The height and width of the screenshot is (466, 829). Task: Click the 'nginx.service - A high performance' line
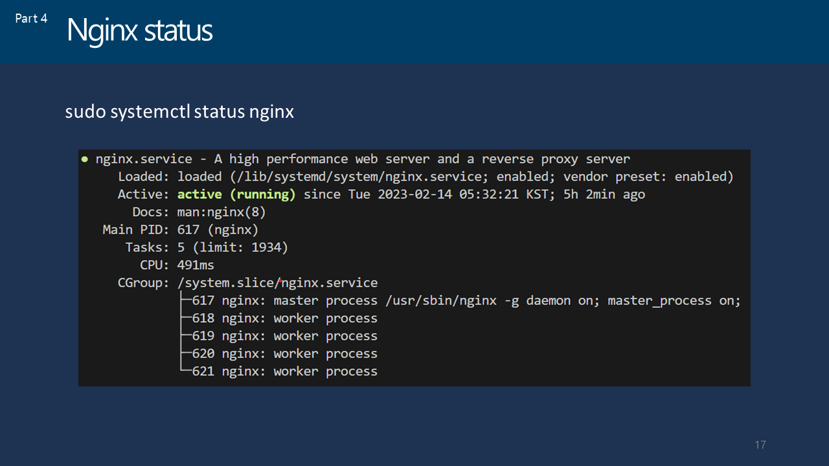[x=363, y=159]
